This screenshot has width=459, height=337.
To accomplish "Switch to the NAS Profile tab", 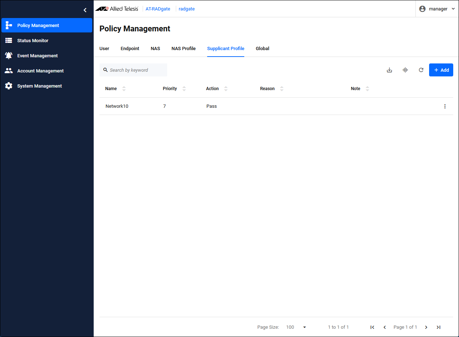I will coord(183,49).
